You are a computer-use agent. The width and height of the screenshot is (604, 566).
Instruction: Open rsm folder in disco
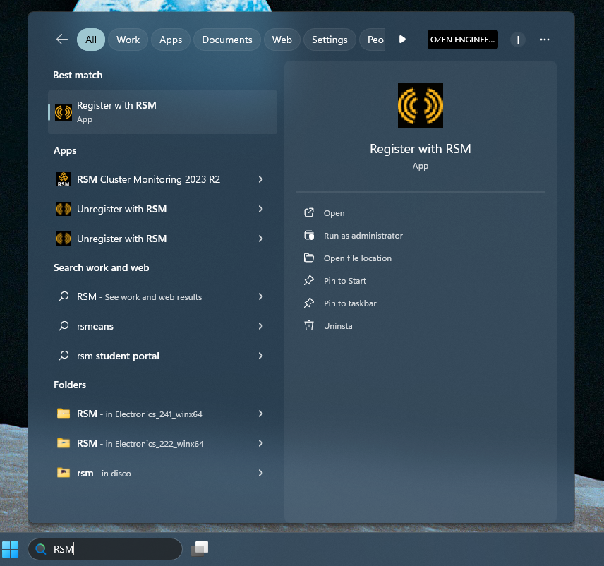[x=104, y=473]
